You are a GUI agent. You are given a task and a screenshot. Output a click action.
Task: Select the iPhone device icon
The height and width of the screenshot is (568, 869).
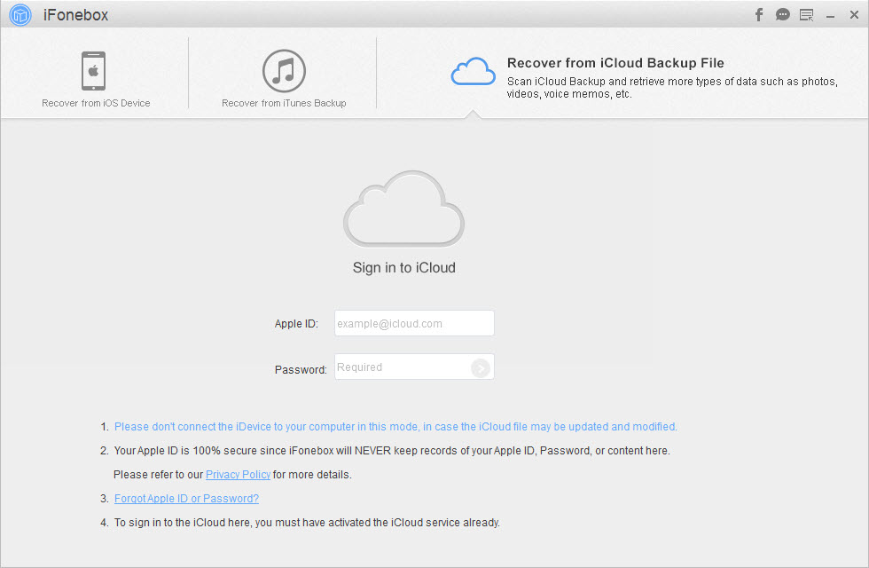[94, 71]
